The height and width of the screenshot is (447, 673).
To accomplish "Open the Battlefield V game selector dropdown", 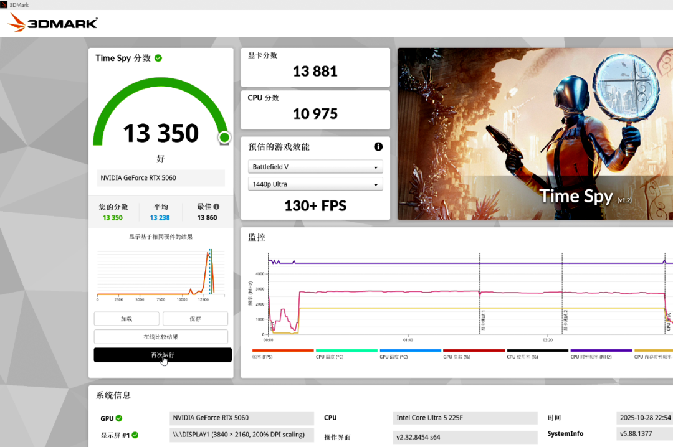I will [315, 166].
